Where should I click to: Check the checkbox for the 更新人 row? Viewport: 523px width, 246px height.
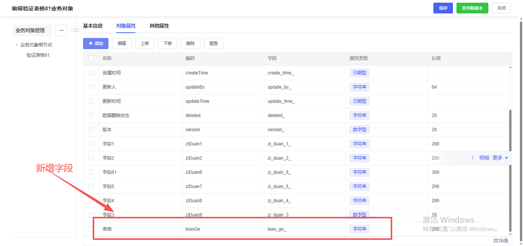click(91, 87)
